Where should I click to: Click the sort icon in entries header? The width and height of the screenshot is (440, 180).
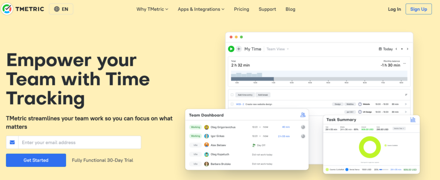coord(406,95)
